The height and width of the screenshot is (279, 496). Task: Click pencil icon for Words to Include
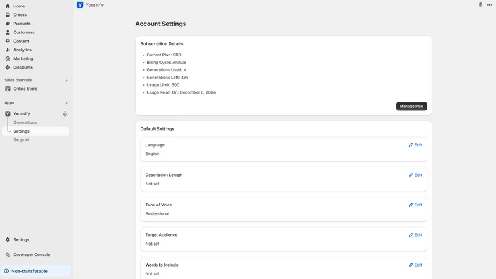(410, 265)
